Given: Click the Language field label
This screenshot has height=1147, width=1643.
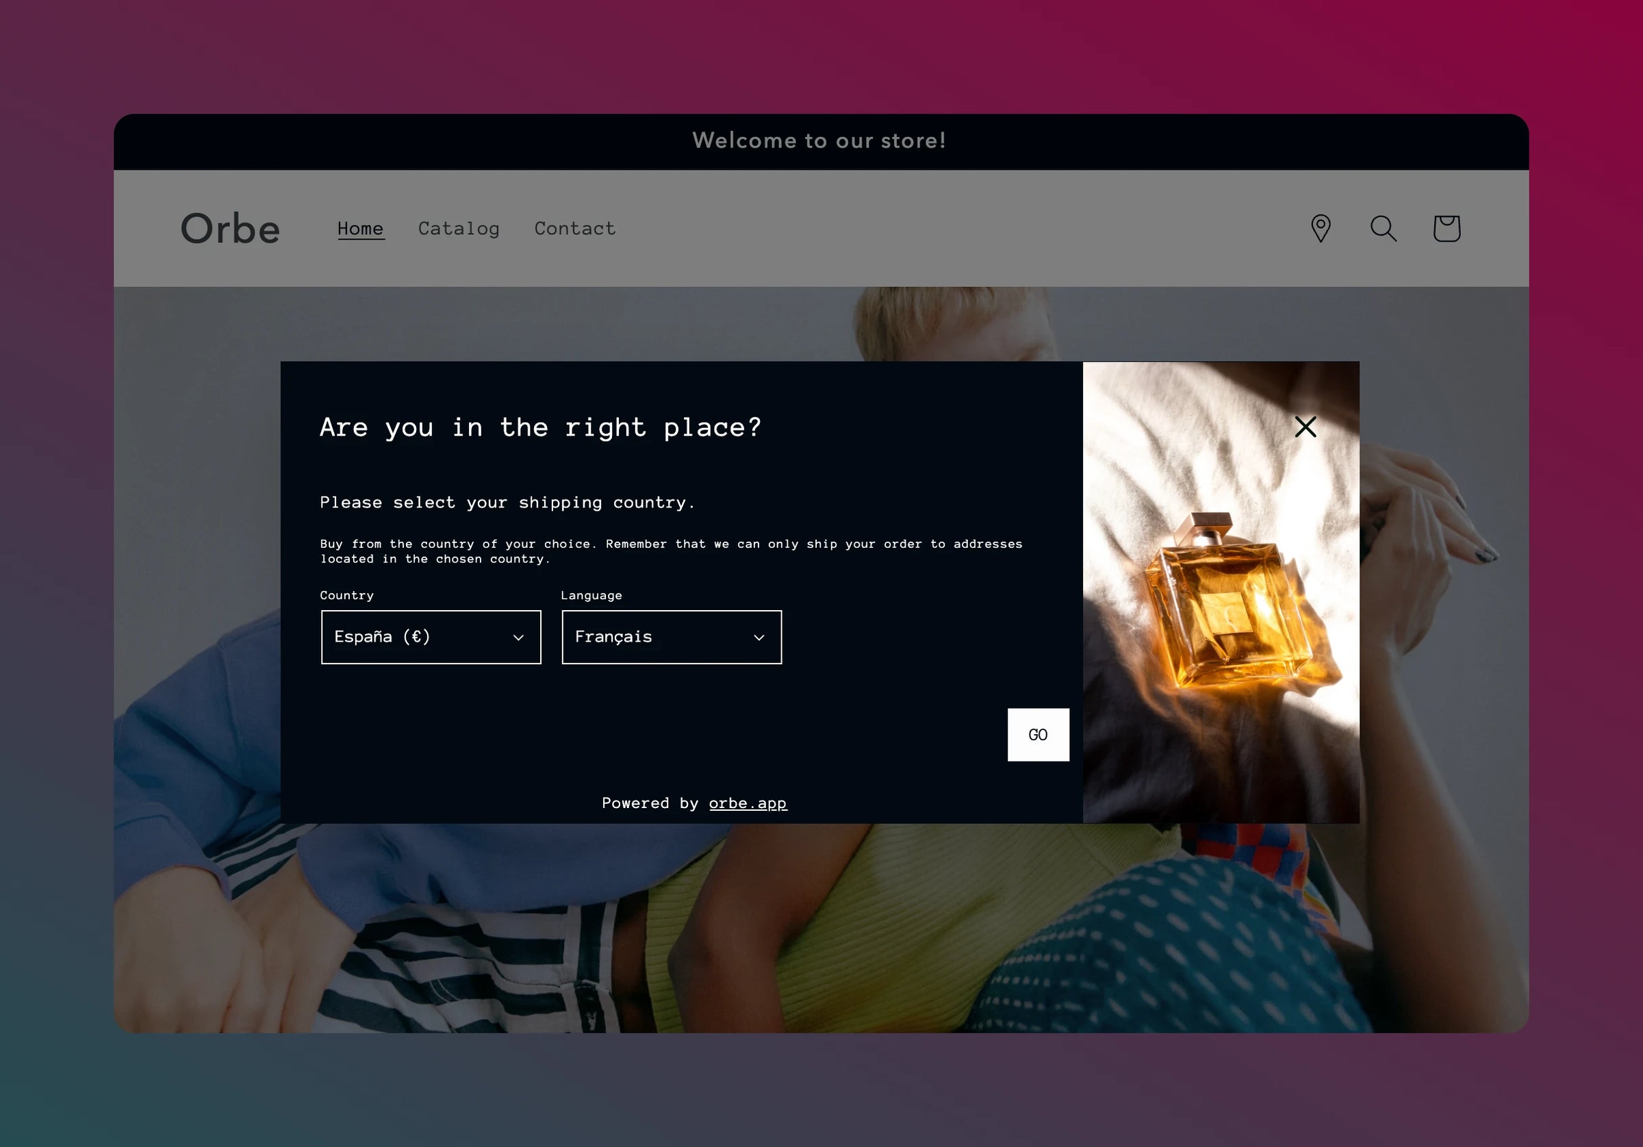Looking at the screenshot, I should coord(591,596).
